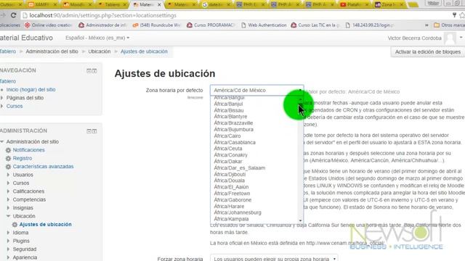Reload the page with browser refresh icon
Viewport: 465px width, 261px height.
tap(13, 15)
